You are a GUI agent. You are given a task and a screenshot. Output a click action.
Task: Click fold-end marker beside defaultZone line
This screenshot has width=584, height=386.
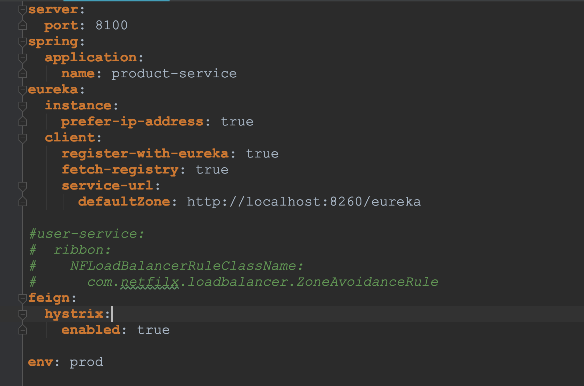23,201
